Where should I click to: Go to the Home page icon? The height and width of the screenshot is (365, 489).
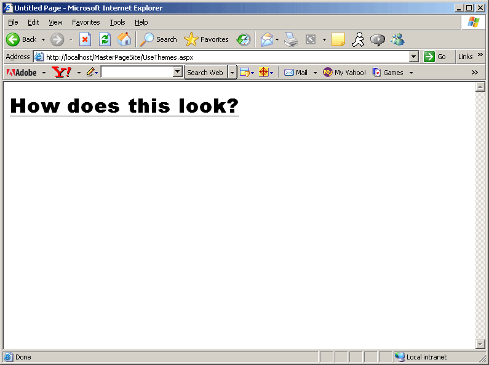coord(124,39)
